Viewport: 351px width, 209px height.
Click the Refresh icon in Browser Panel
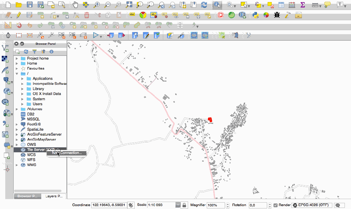(26, 51)
